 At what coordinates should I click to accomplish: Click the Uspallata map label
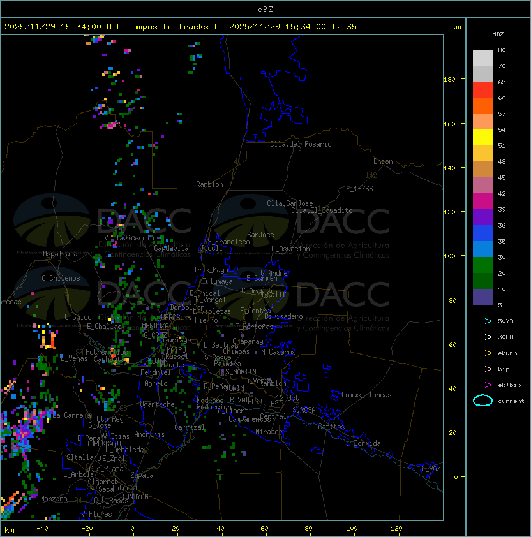pos(61,254)
